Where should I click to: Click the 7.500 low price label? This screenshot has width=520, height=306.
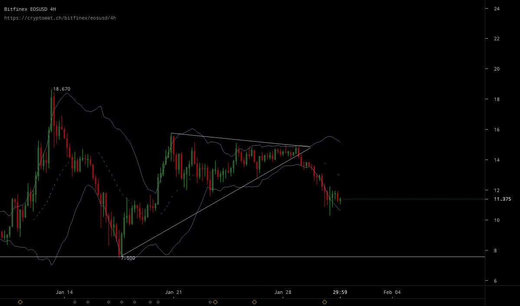(x=128, y=258)
